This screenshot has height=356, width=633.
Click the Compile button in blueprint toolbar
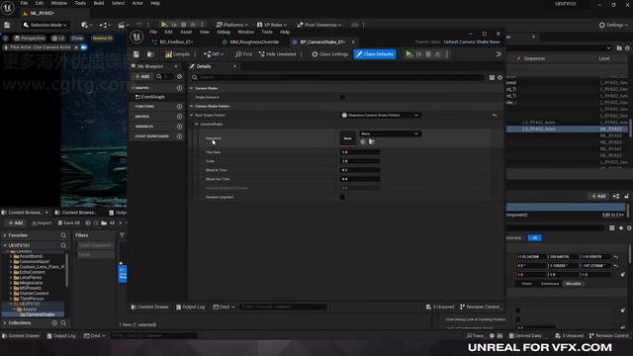178,54
